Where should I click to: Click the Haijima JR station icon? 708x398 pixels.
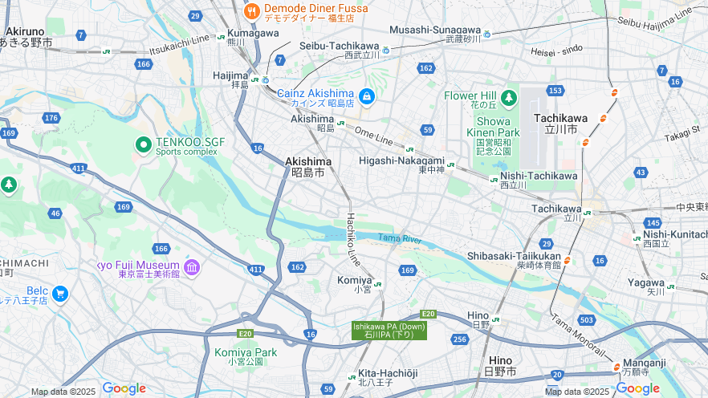254,80
